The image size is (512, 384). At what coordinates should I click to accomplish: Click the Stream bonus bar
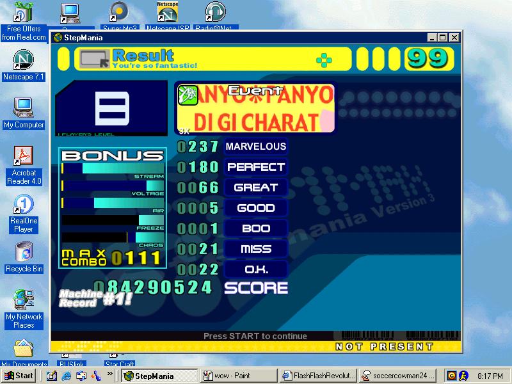[x=113, y=168]
